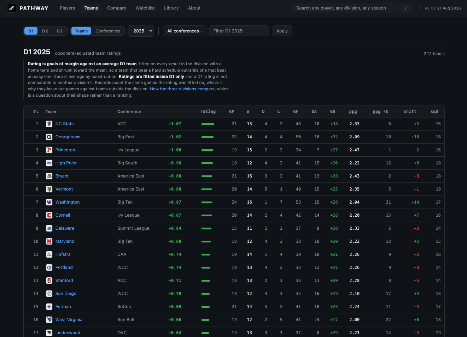Screen dimensions: 467x337
Task: Click the Lindenwood team crest
Action: coord(49,333)
